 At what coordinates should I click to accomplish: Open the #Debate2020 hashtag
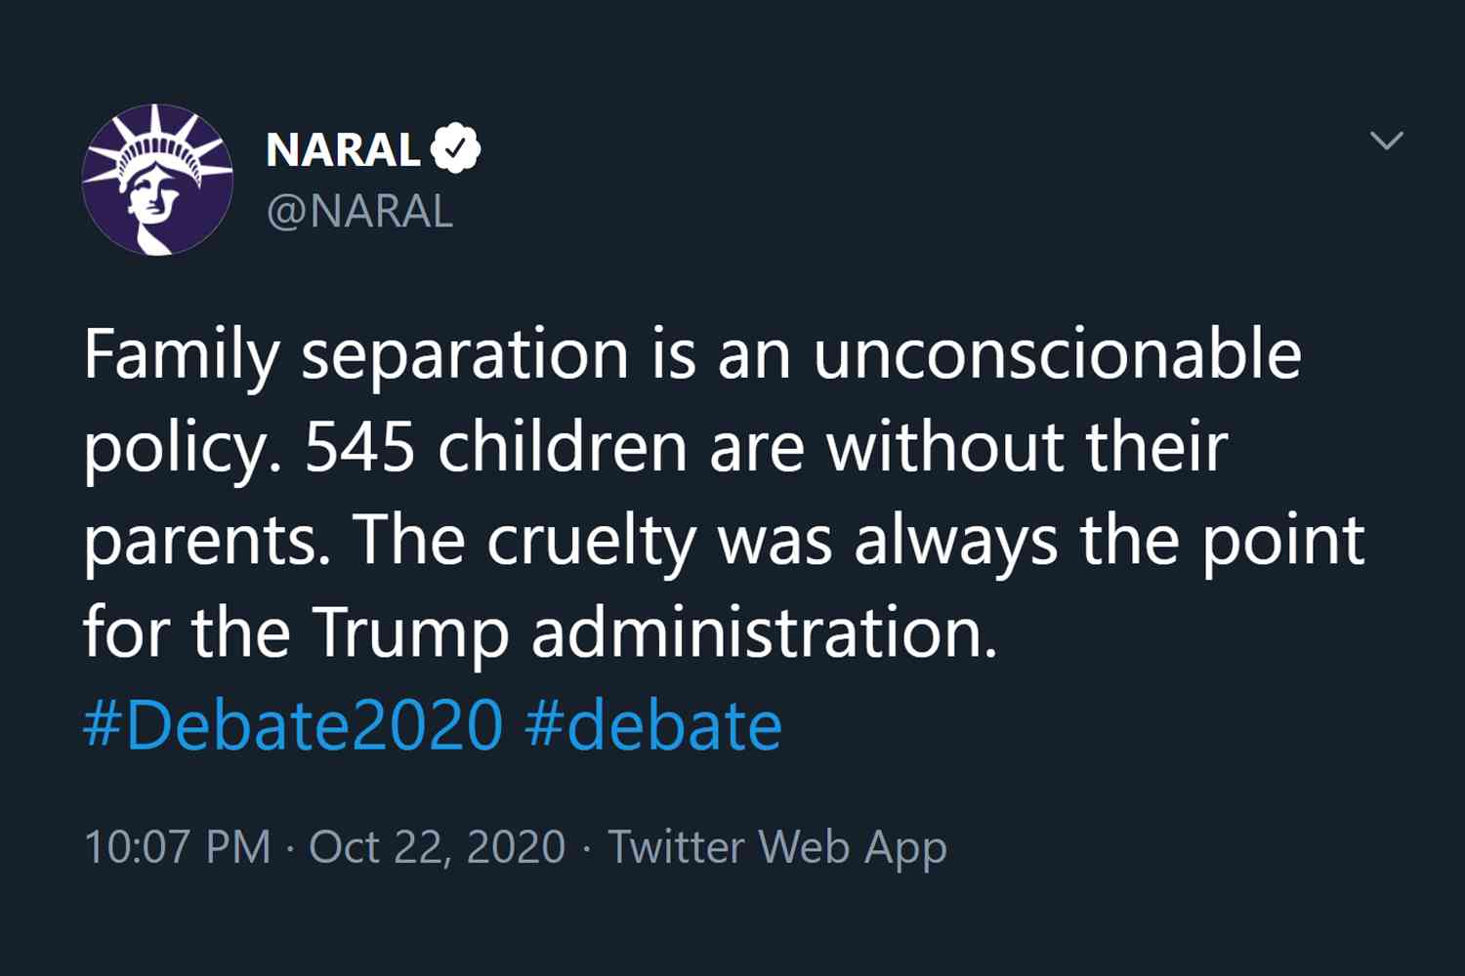(x=293, y=725)
